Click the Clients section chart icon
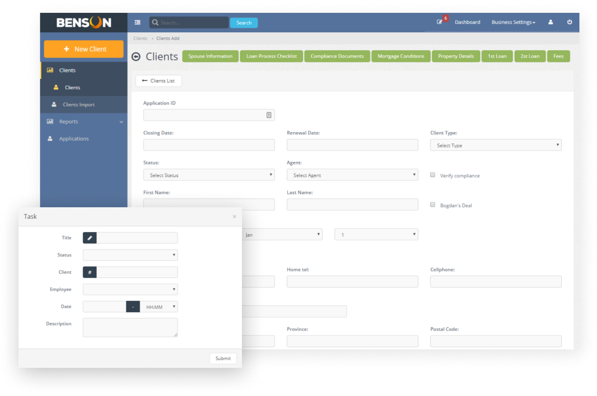The height and width of the screenshot is (396, 597). pyautogui.click(x=50, y=70)
